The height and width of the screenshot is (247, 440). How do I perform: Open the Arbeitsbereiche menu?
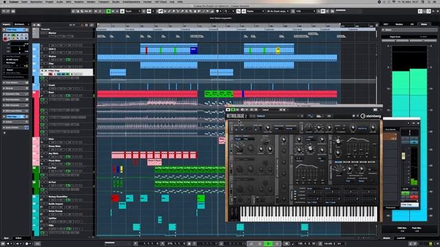(x=131, y=1)
